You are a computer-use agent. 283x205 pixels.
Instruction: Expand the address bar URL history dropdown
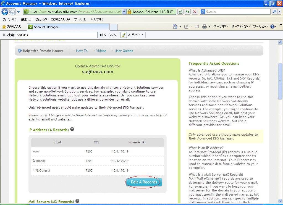tap(124, 12)
